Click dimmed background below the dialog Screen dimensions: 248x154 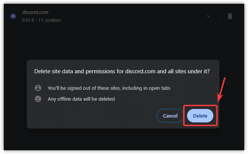tap(124, 141)
